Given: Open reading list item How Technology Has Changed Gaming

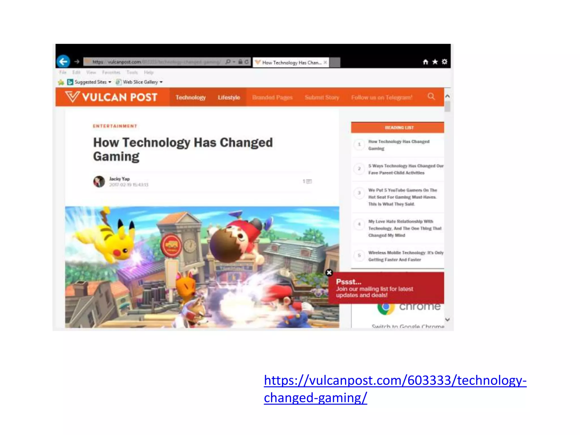Looking at the screenshot, I should (x=398, y=145).
